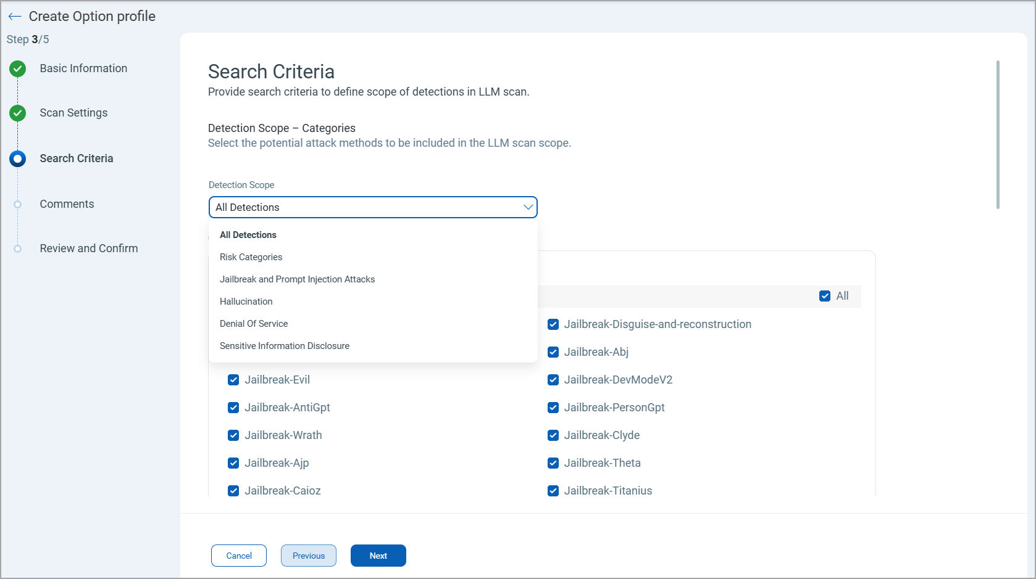Choose Sensitive Information Disclosure in the dropdown

pyautogui.click(x=285, y=345)
